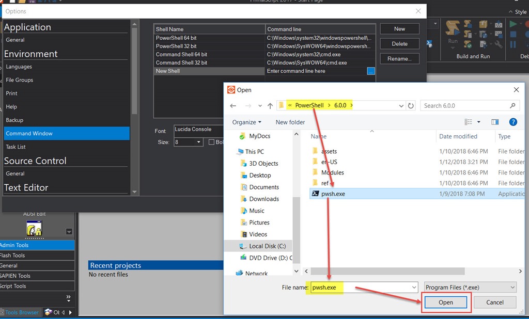Open the font Size dropdown
The height and width of the screenshot is (319, 529).
[199, 142]
